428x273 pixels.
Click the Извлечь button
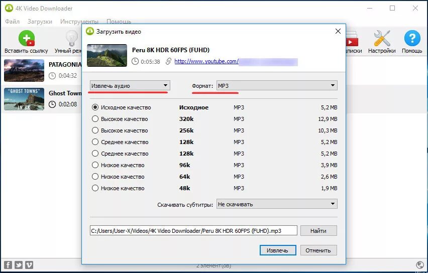point(278,250)
